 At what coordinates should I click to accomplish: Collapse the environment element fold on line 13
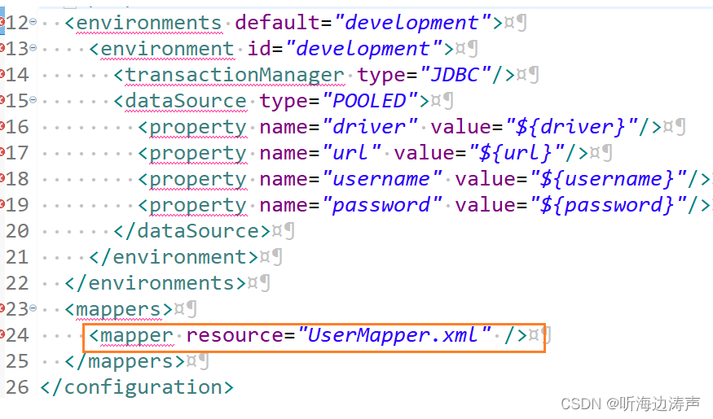pos(33,47)
